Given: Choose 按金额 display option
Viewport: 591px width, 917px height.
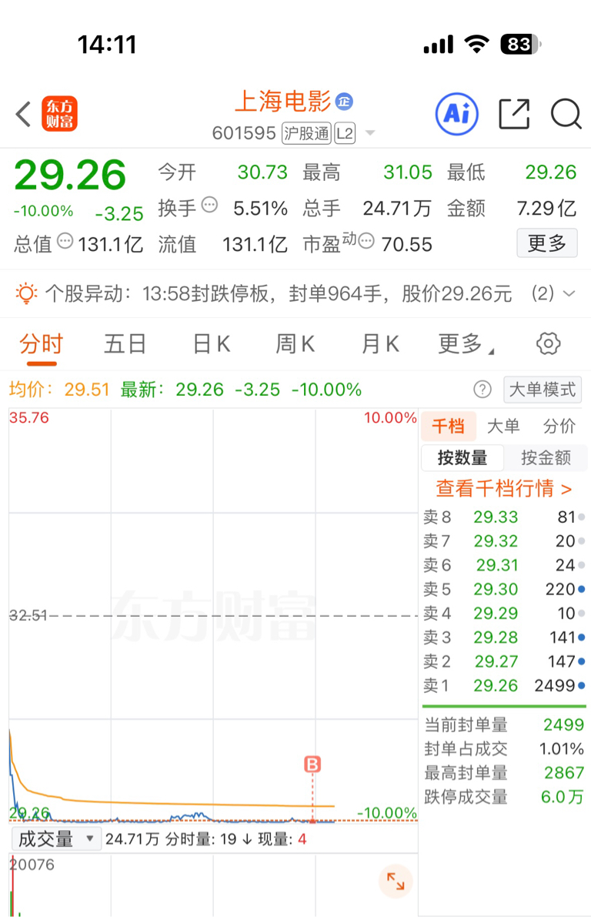Looking at the screenshot, I should click(x=546, y=457).
